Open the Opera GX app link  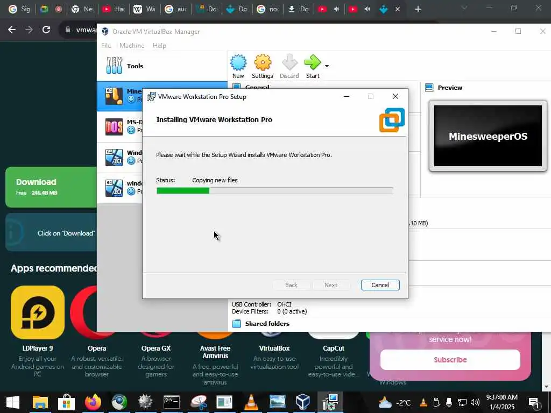click(156, 348)
